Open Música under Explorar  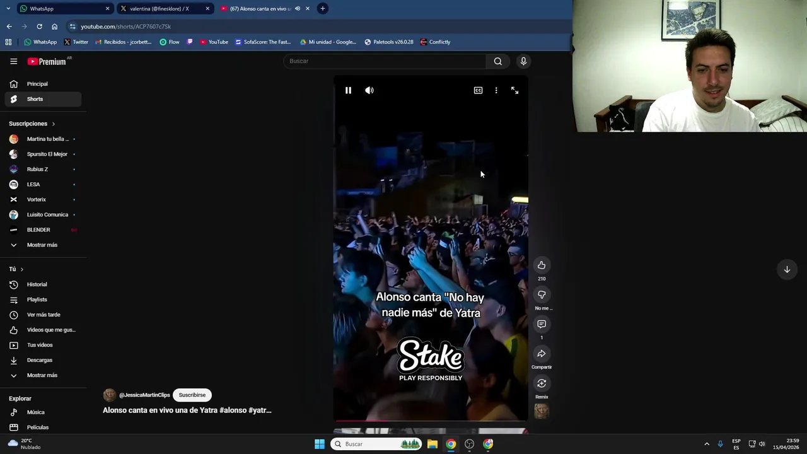pos(43,412)
